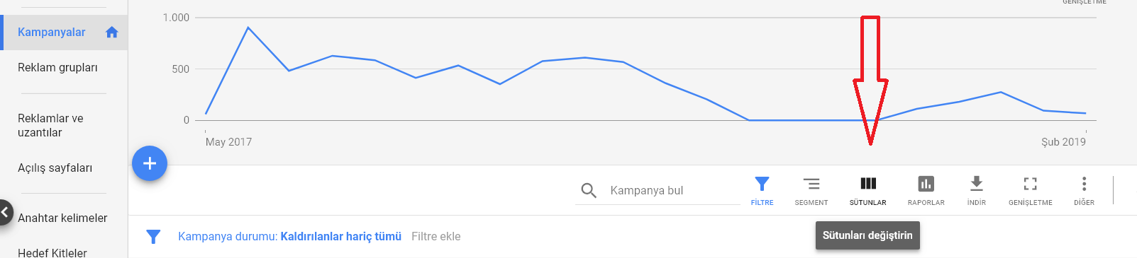Go to Açılış sayfaları

[x=55, y=168]
